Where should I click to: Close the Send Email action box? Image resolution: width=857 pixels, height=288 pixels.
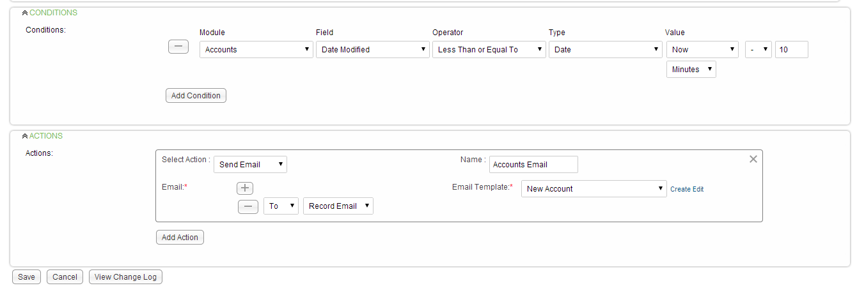(753, 159)
